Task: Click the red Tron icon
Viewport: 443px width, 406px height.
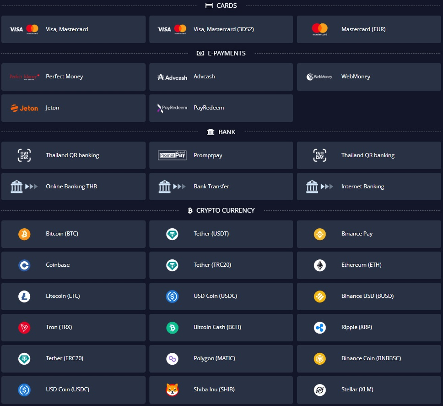Action: pyautogui.click(x=24, y=328)
